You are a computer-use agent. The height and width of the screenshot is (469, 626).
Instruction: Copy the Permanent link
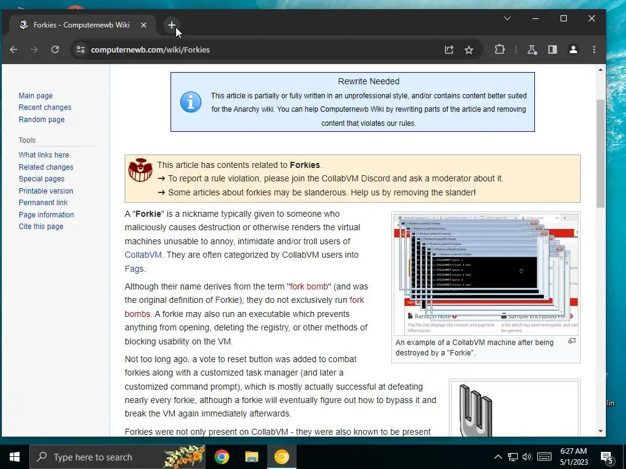(43, 203)
